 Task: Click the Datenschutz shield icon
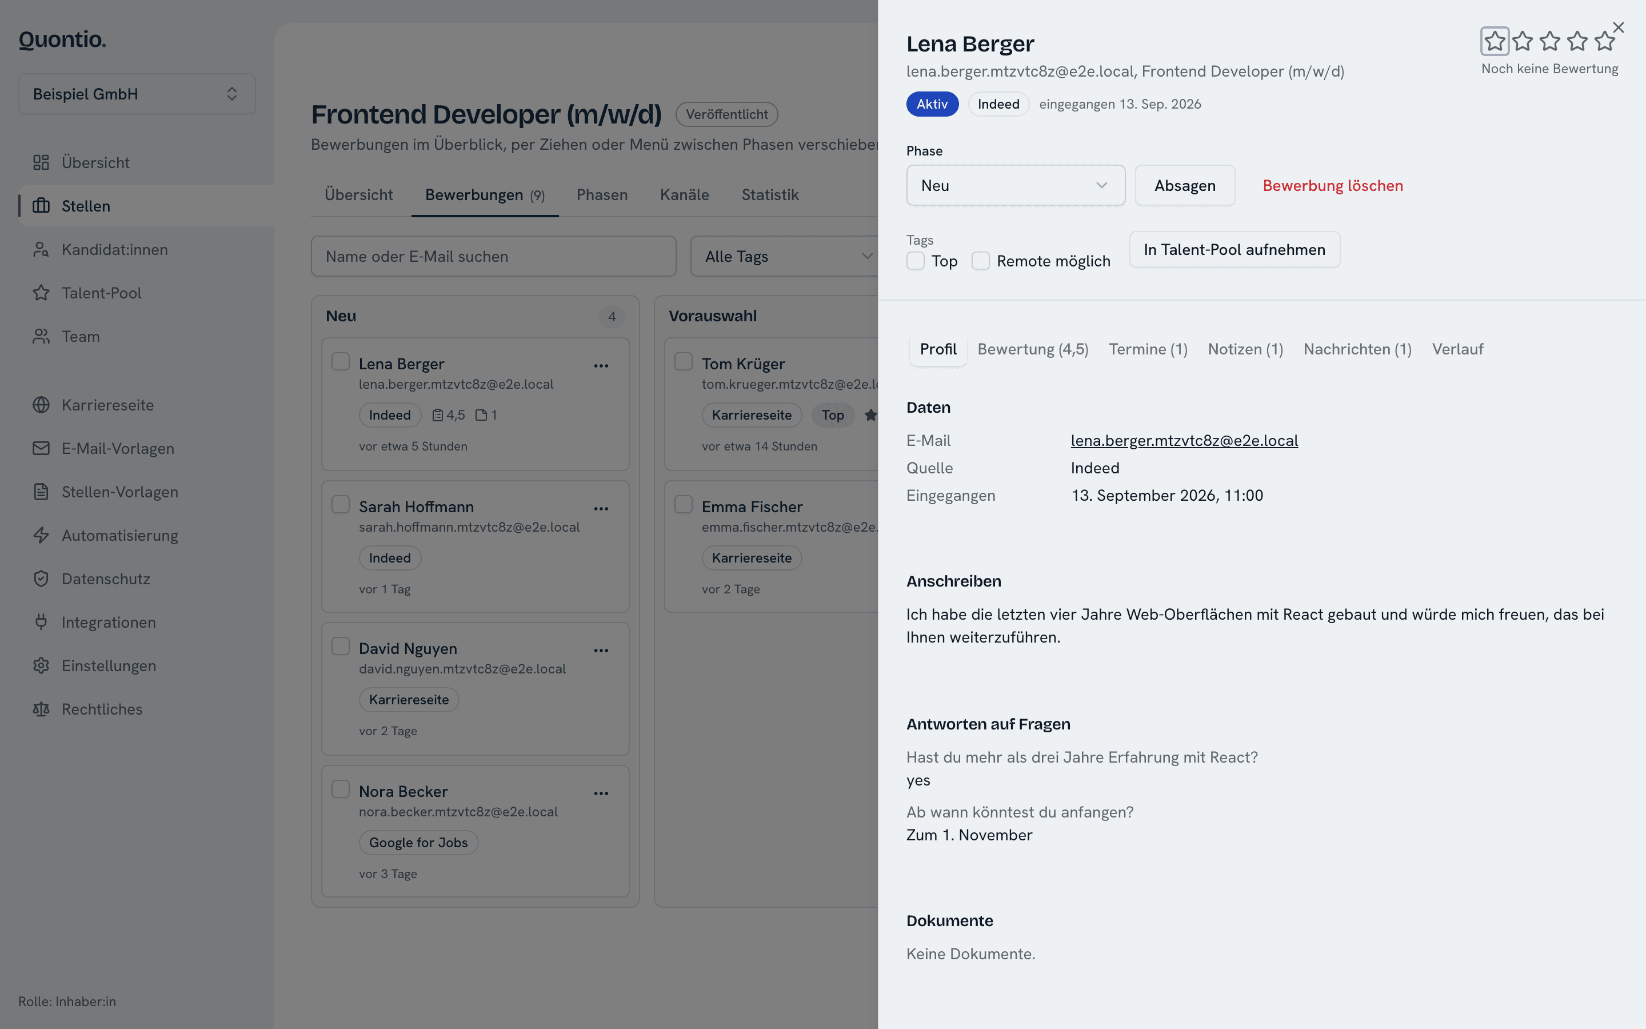41,579
